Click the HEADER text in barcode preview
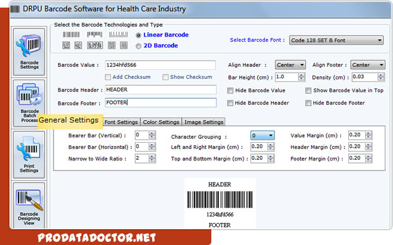This screenshot has height=245, width=393. [x=220, y=184]
